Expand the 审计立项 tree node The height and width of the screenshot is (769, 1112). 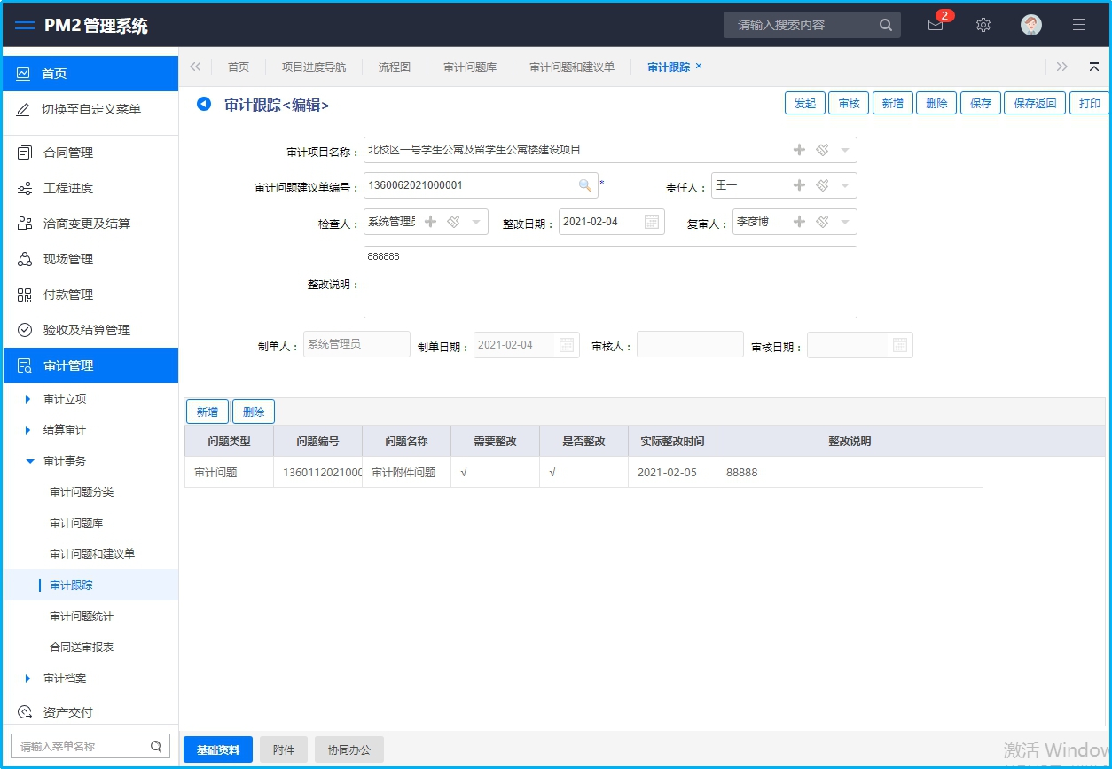28,399
